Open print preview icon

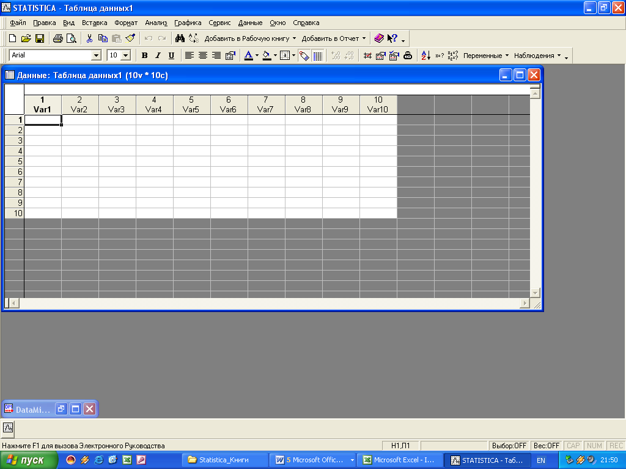pos(71,38)
